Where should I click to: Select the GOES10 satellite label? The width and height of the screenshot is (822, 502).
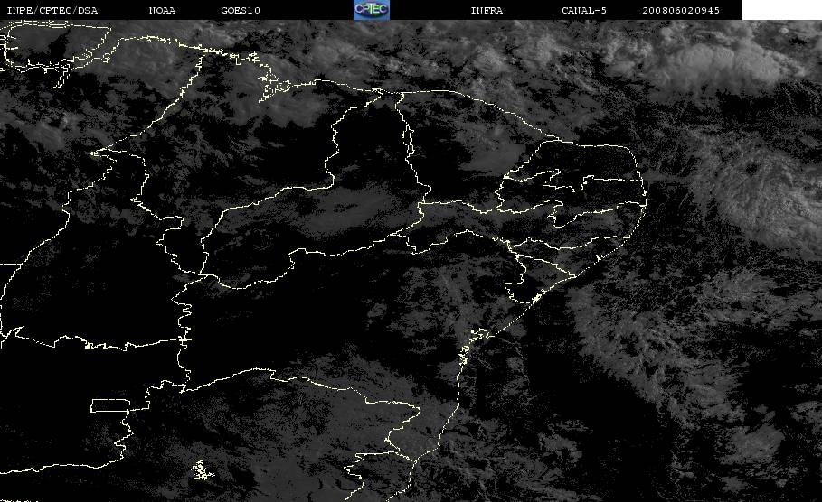pos(241,11)
